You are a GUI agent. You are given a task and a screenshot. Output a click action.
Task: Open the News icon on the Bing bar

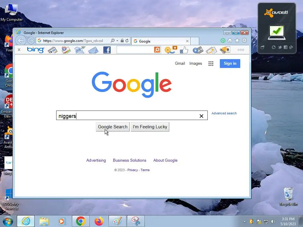53,50
